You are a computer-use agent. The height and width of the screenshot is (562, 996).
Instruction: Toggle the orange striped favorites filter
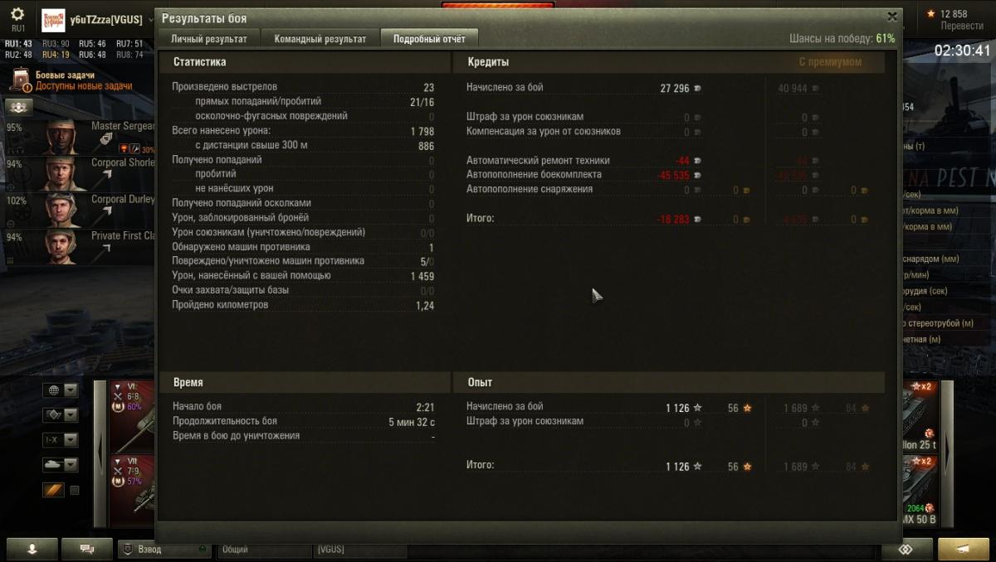tap(53, 490)
